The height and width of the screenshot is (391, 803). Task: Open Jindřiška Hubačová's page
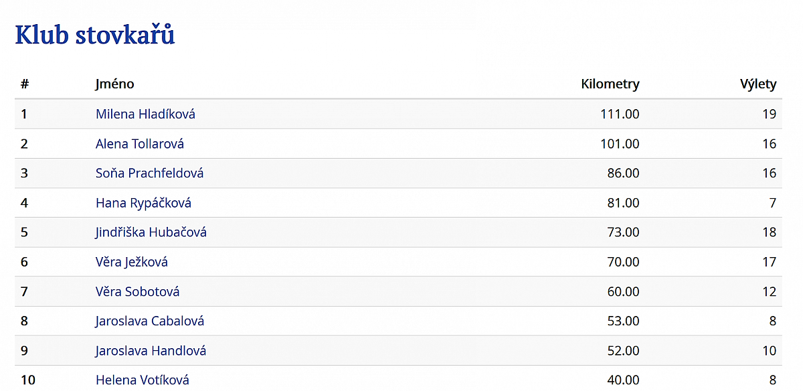[151, 232]
